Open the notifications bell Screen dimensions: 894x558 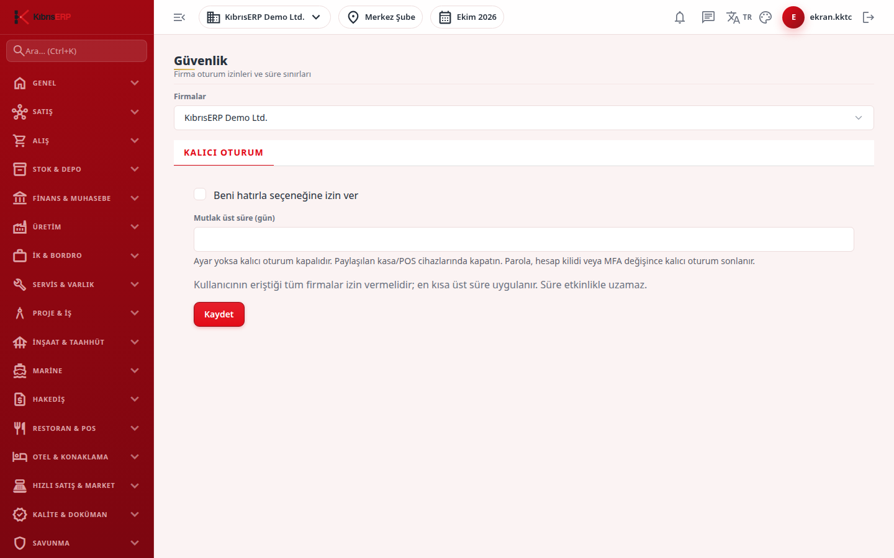(x=680, y=17)
